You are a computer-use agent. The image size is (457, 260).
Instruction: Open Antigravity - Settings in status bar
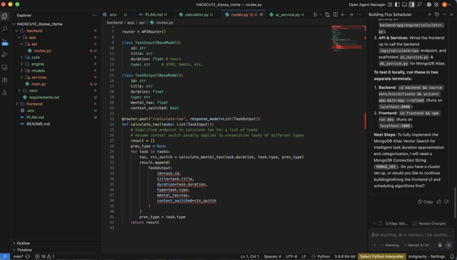click(x=426, y=257)
